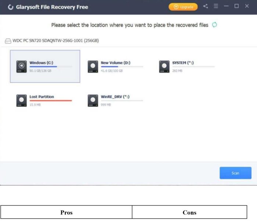Click the Cons table header
257x221 pixels.
click(189, 212)
